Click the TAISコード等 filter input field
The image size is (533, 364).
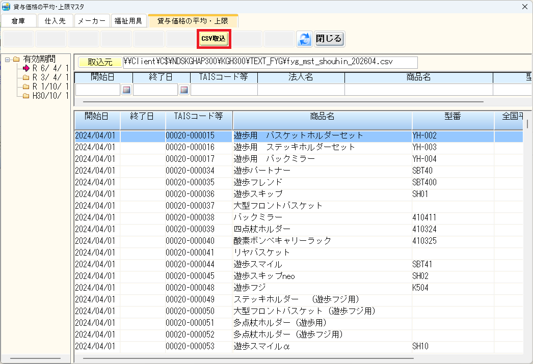(224, 90)
